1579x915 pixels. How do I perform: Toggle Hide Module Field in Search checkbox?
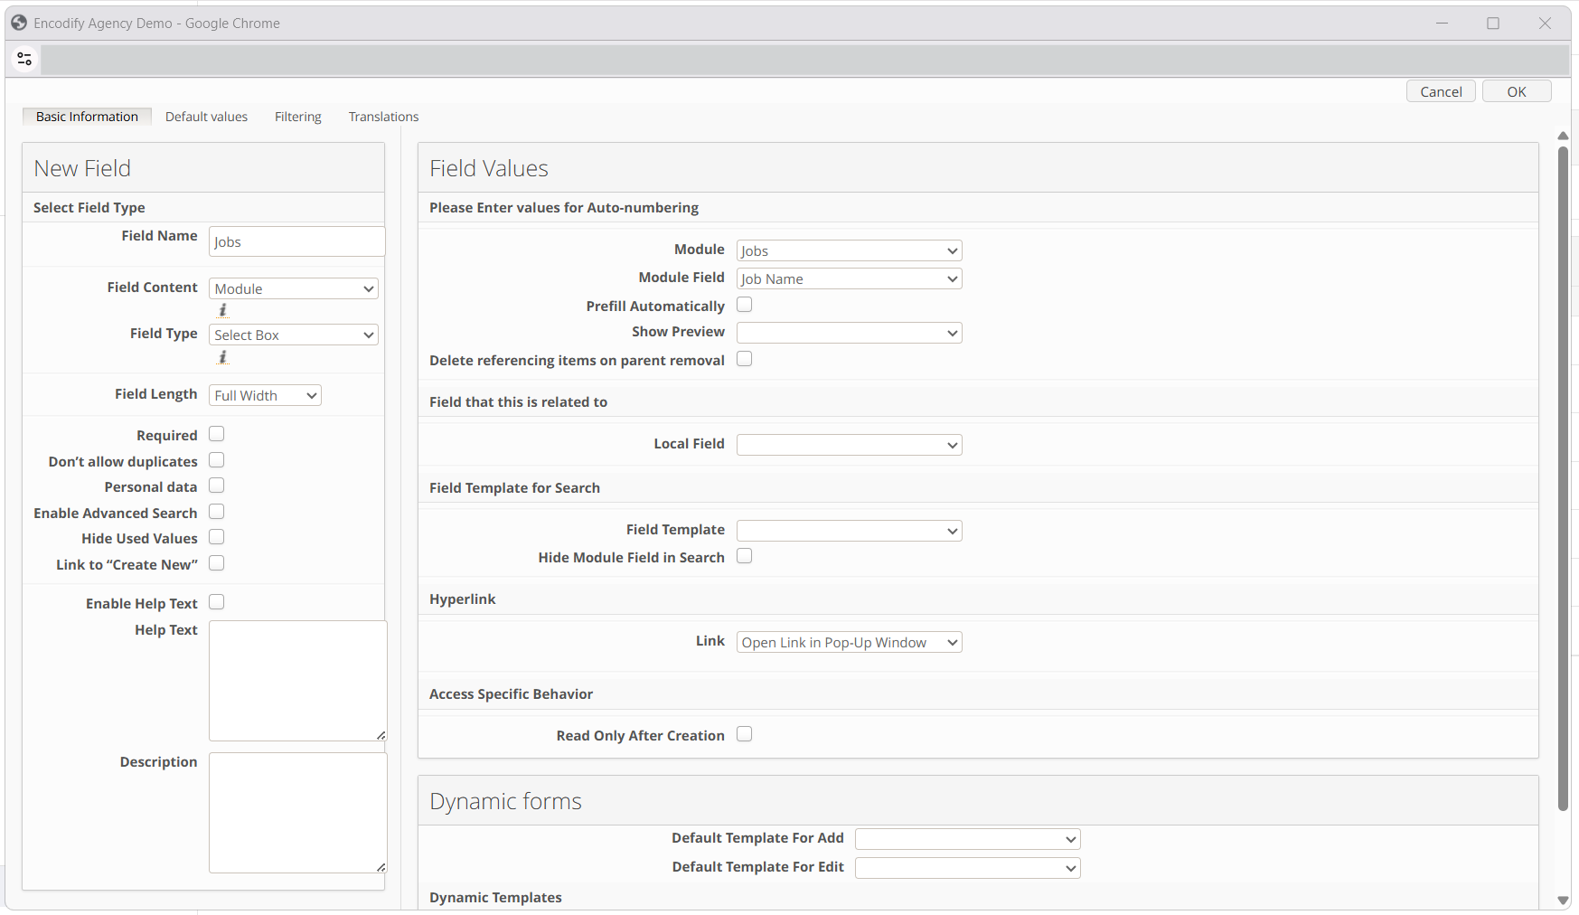pos(745,556)
